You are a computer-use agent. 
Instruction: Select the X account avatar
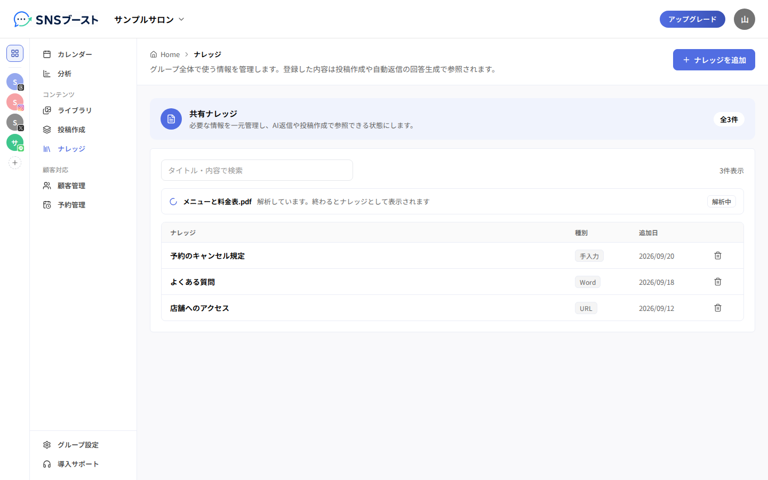15,122
